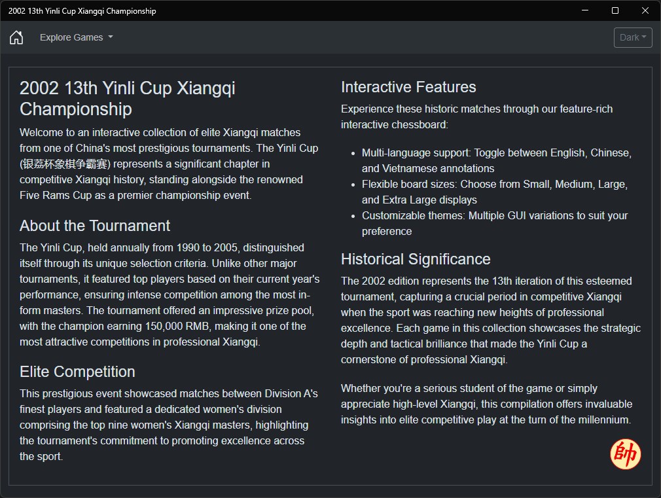Open the Dark theme selector dropdown
This screenshot has width=661, height=498.
pyautogui.click(x=633, y=37)
